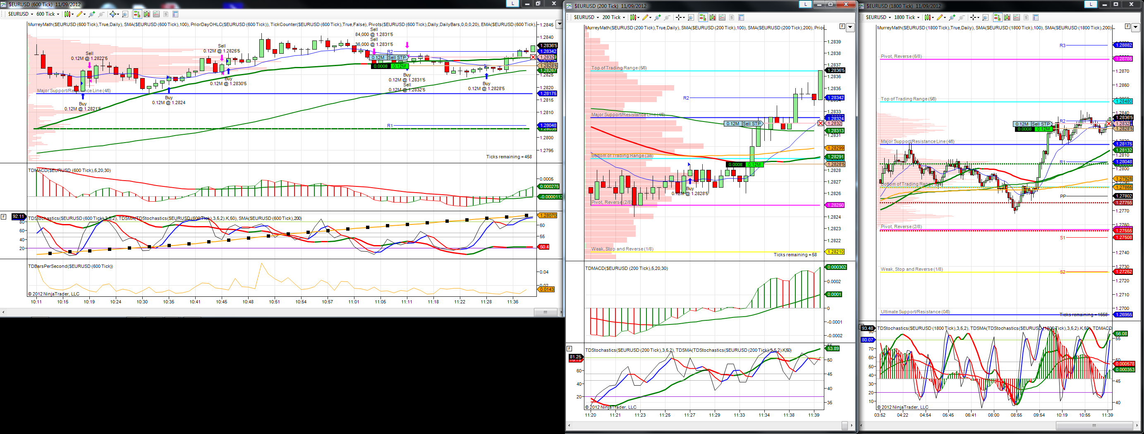
Task: Toggle the F box at top of 200 Tick chart
Action: 842,26
